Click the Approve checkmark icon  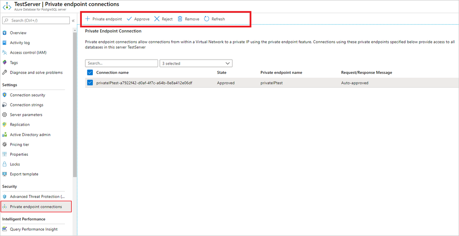pos(129,19)
